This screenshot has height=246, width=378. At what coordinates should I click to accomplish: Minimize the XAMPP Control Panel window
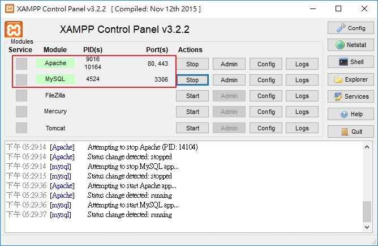pos(313,9)
